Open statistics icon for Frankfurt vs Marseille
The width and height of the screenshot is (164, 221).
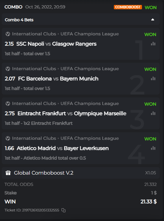tap(153, 113)
